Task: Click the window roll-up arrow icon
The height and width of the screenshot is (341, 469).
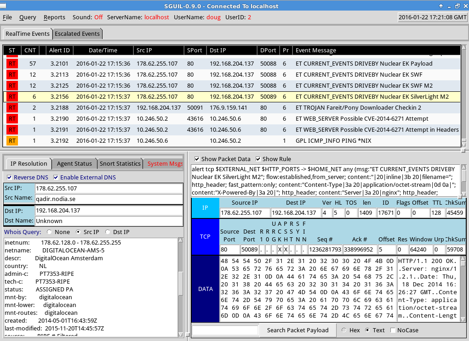Action: point(440,6)
